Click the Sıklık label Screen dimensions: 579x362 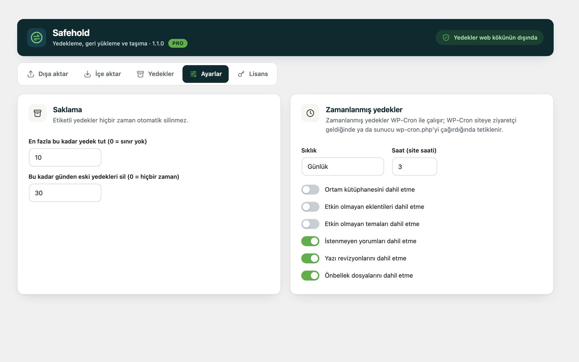click(x=309, y=151)
